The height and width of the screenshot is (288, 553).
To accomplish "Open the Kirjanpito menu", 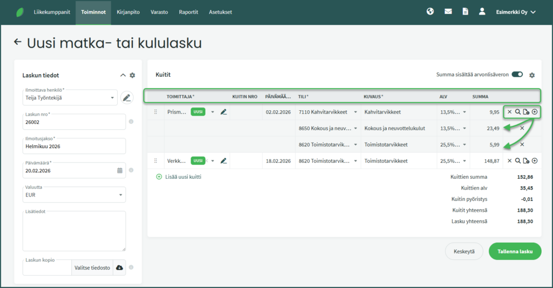I will coord(129,12).
